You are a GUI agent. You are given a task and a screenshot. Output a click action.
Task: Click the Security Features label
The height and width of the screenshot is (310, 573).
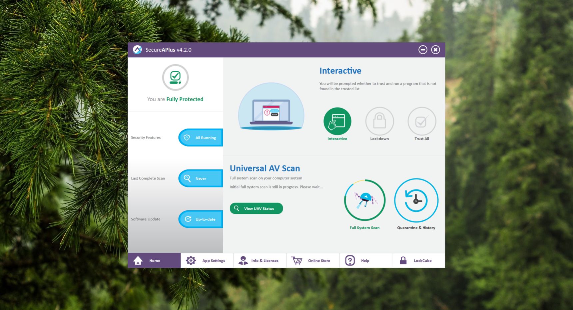pos(146,138)
